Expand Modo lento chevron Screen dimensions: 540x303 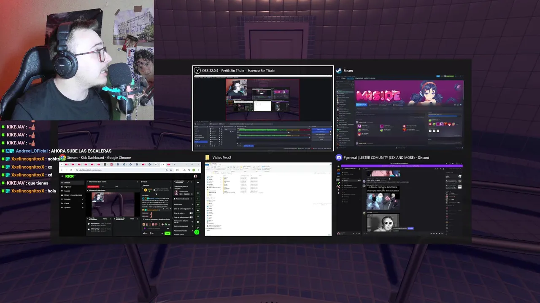192,204
